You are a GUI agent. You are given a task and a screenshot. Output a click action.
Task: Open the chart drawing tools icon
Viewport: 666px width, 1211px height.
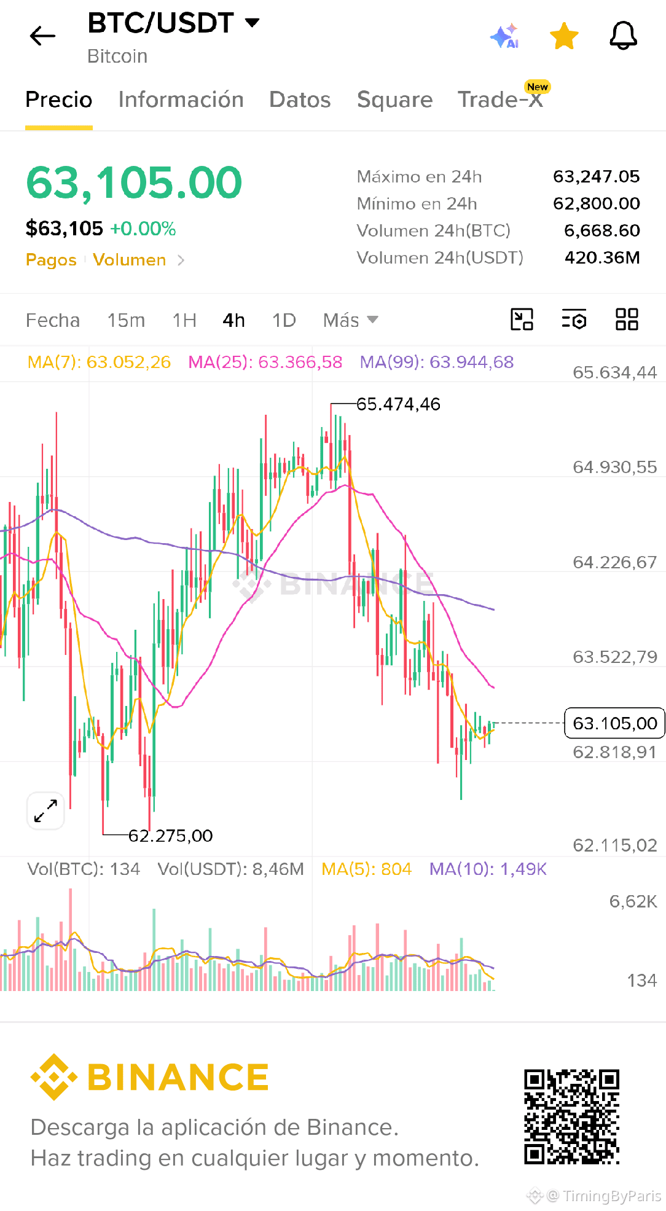522,319
